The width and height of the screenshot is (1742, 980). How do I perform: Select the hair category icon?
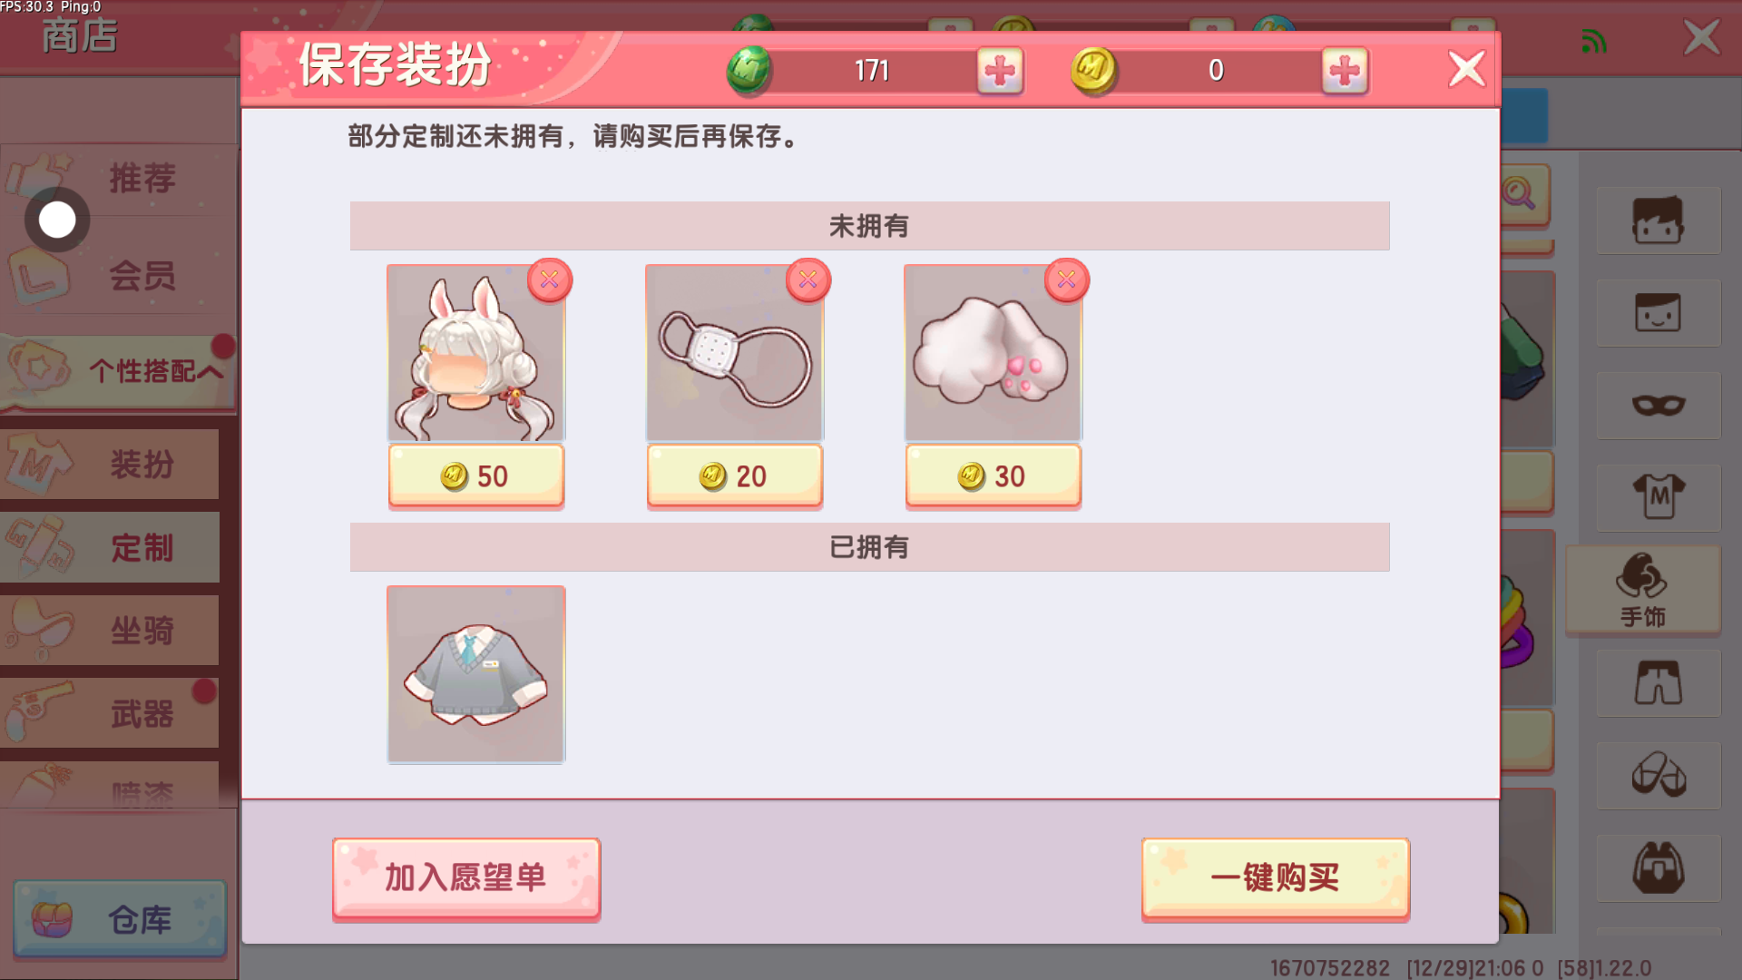point(1659,220)
